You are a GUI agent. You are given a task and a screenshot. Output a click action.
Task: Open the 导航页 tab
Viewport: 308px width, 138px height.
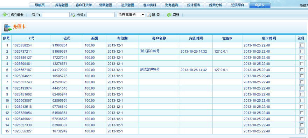click(x=40, y=6)
